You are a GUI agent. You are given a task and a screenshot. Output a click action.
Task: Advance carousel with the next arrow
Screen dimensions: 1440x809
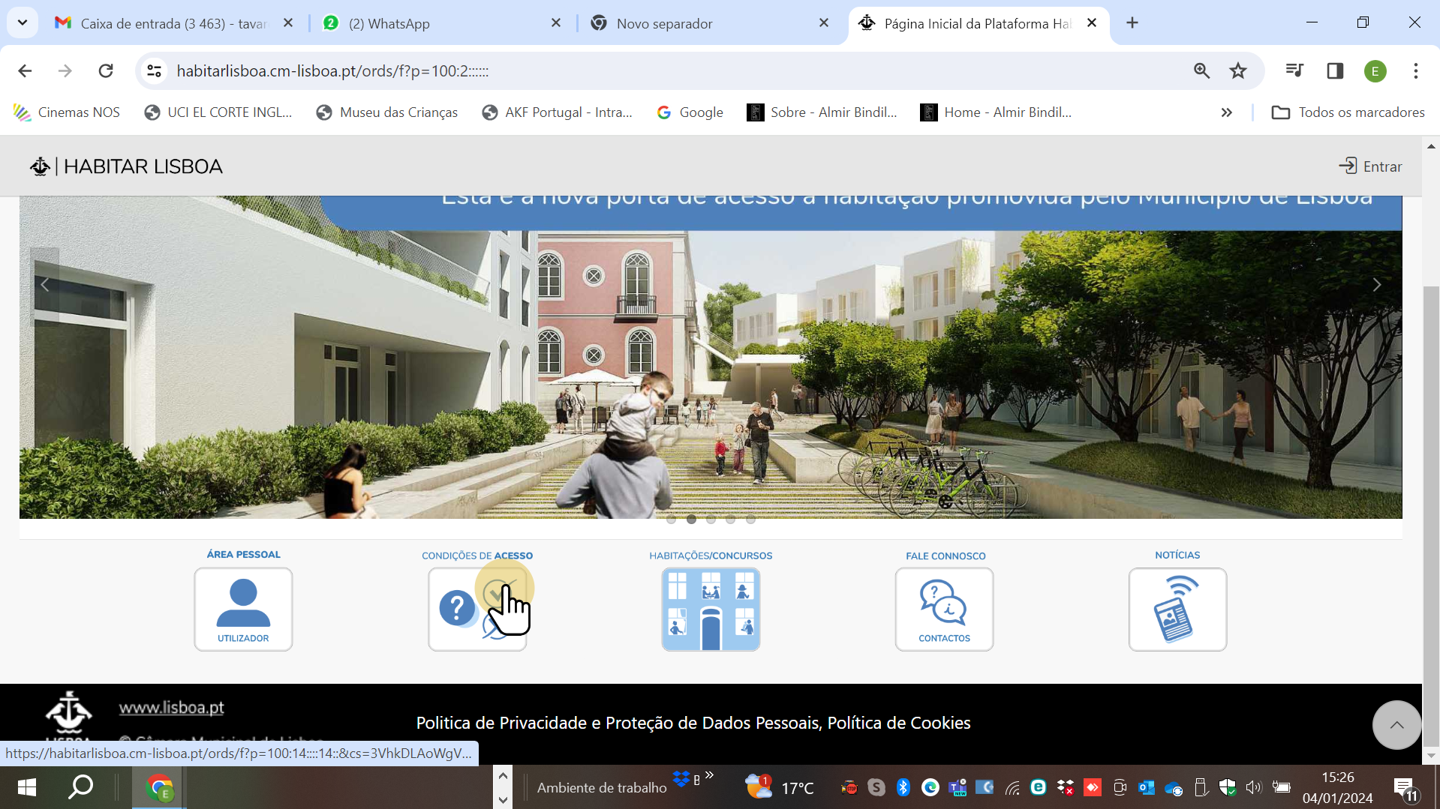tap(1376, 285)
